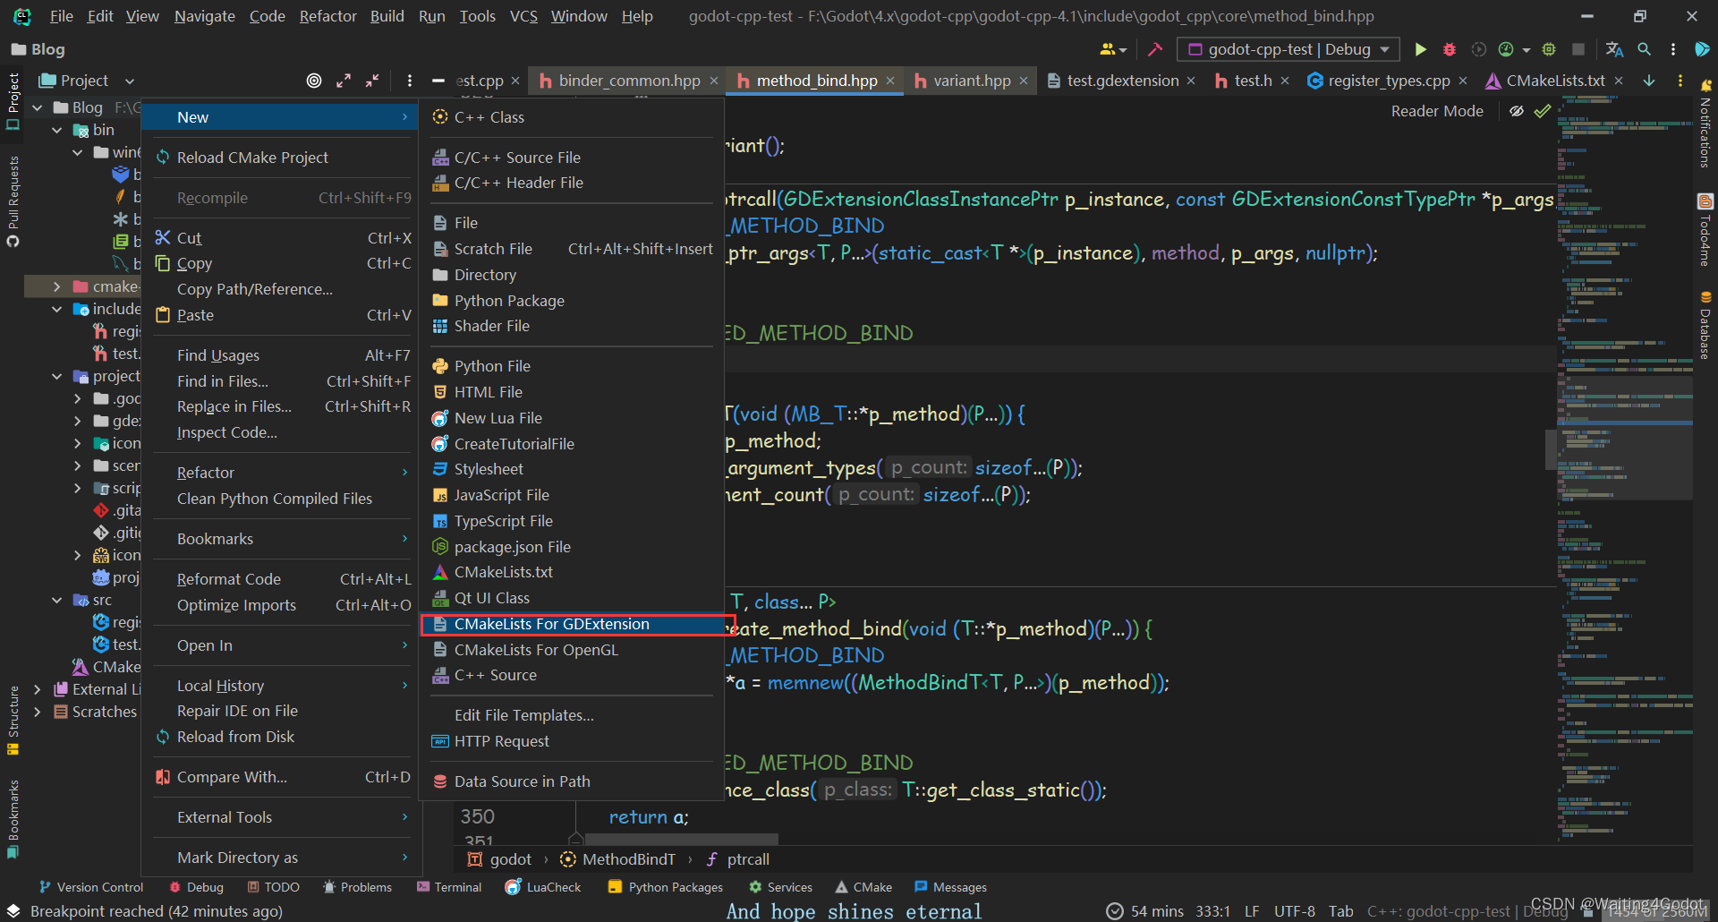
Task: Toggle inspection highlighting via the checkmarks icon
Action: (x=1543, y=111)
